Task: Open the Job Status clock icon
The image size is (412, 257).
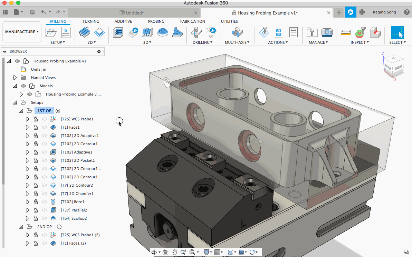Action: coord(362,12)
